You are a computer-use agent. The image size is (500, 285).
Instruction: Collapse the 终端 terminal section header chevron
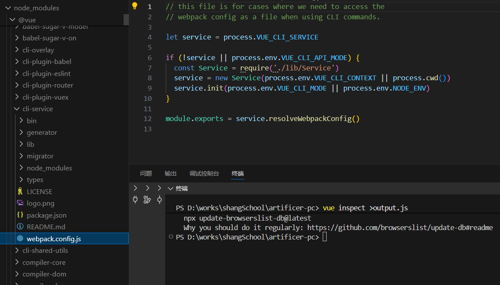tap(170, 188)
